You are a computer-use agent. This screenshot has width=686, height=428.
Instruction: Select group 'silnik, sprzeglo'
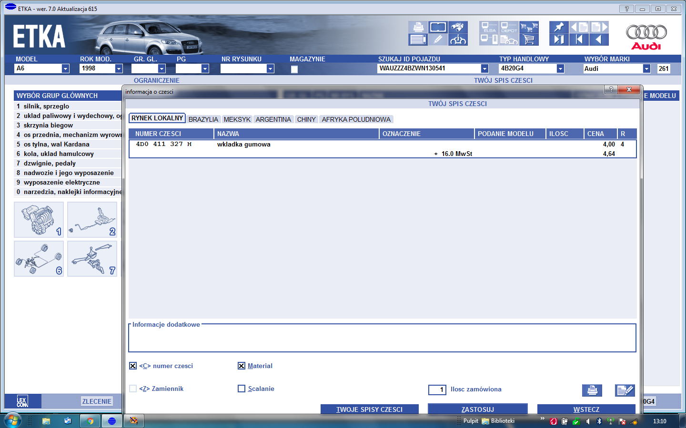click(68, 106)
